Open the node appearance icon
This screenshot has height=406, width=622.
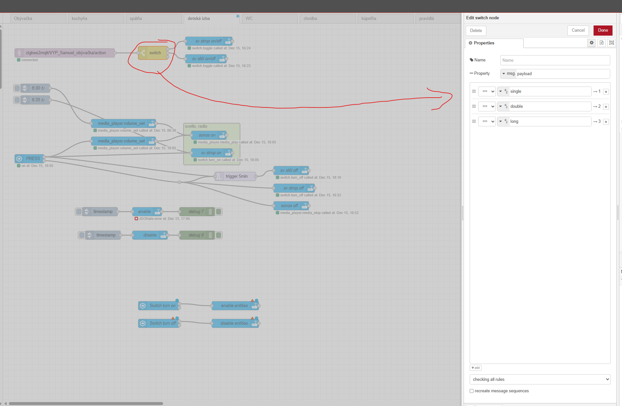pyautogui.click(x=611, y=43)
